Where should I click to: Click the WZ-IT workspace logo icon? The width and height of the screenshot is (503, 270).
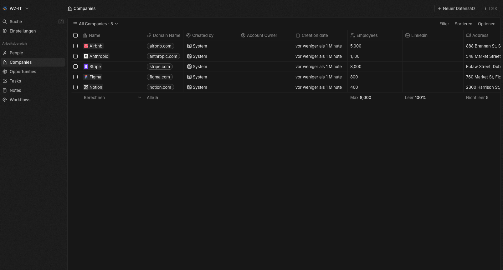click(5, 8)
